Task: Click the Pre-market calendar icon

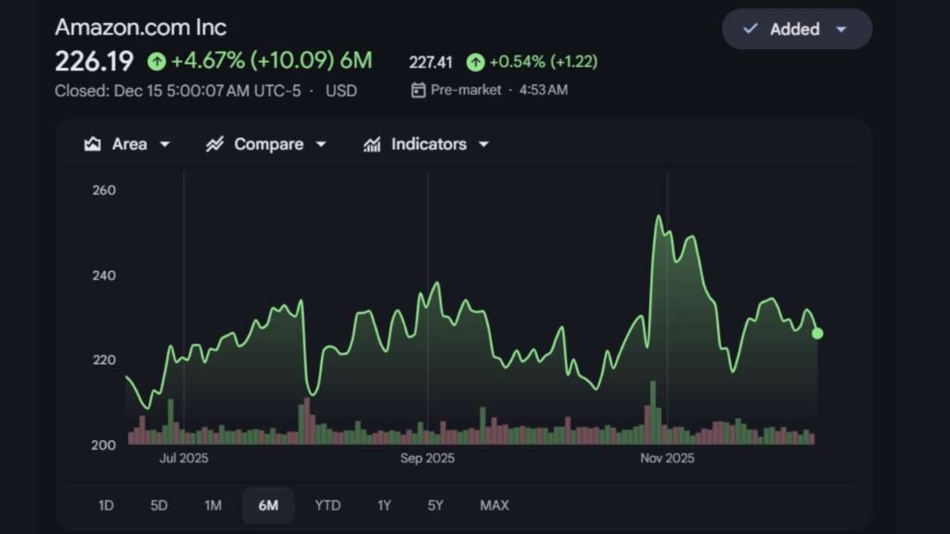Action: pos(419,90)
